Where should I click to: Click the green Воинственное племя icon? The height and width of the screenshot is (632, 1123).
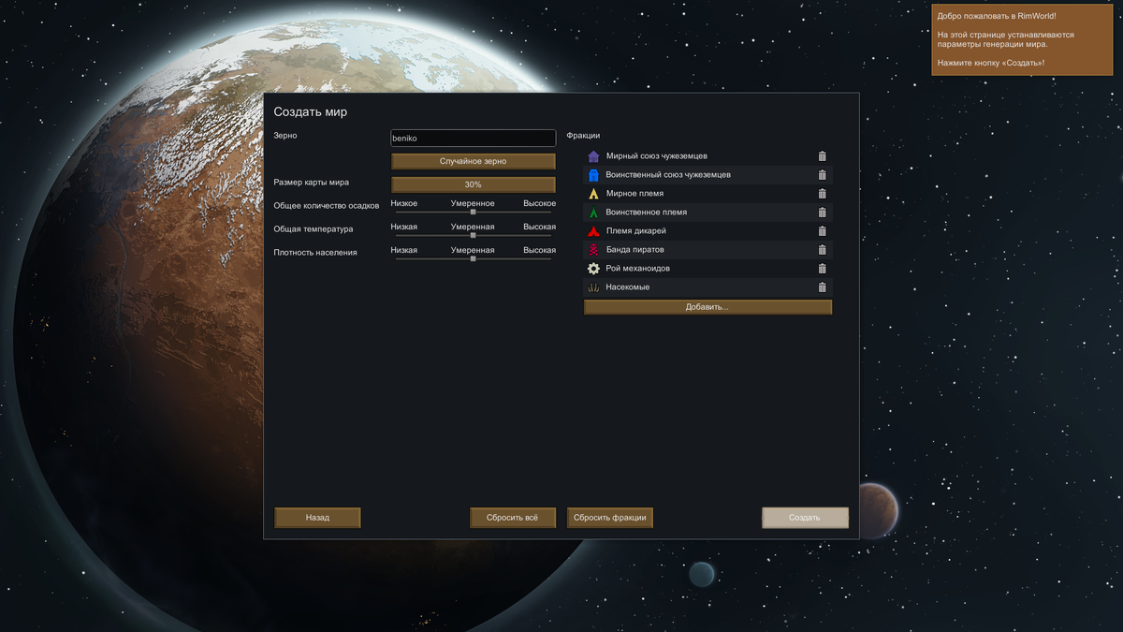point(593,213)
